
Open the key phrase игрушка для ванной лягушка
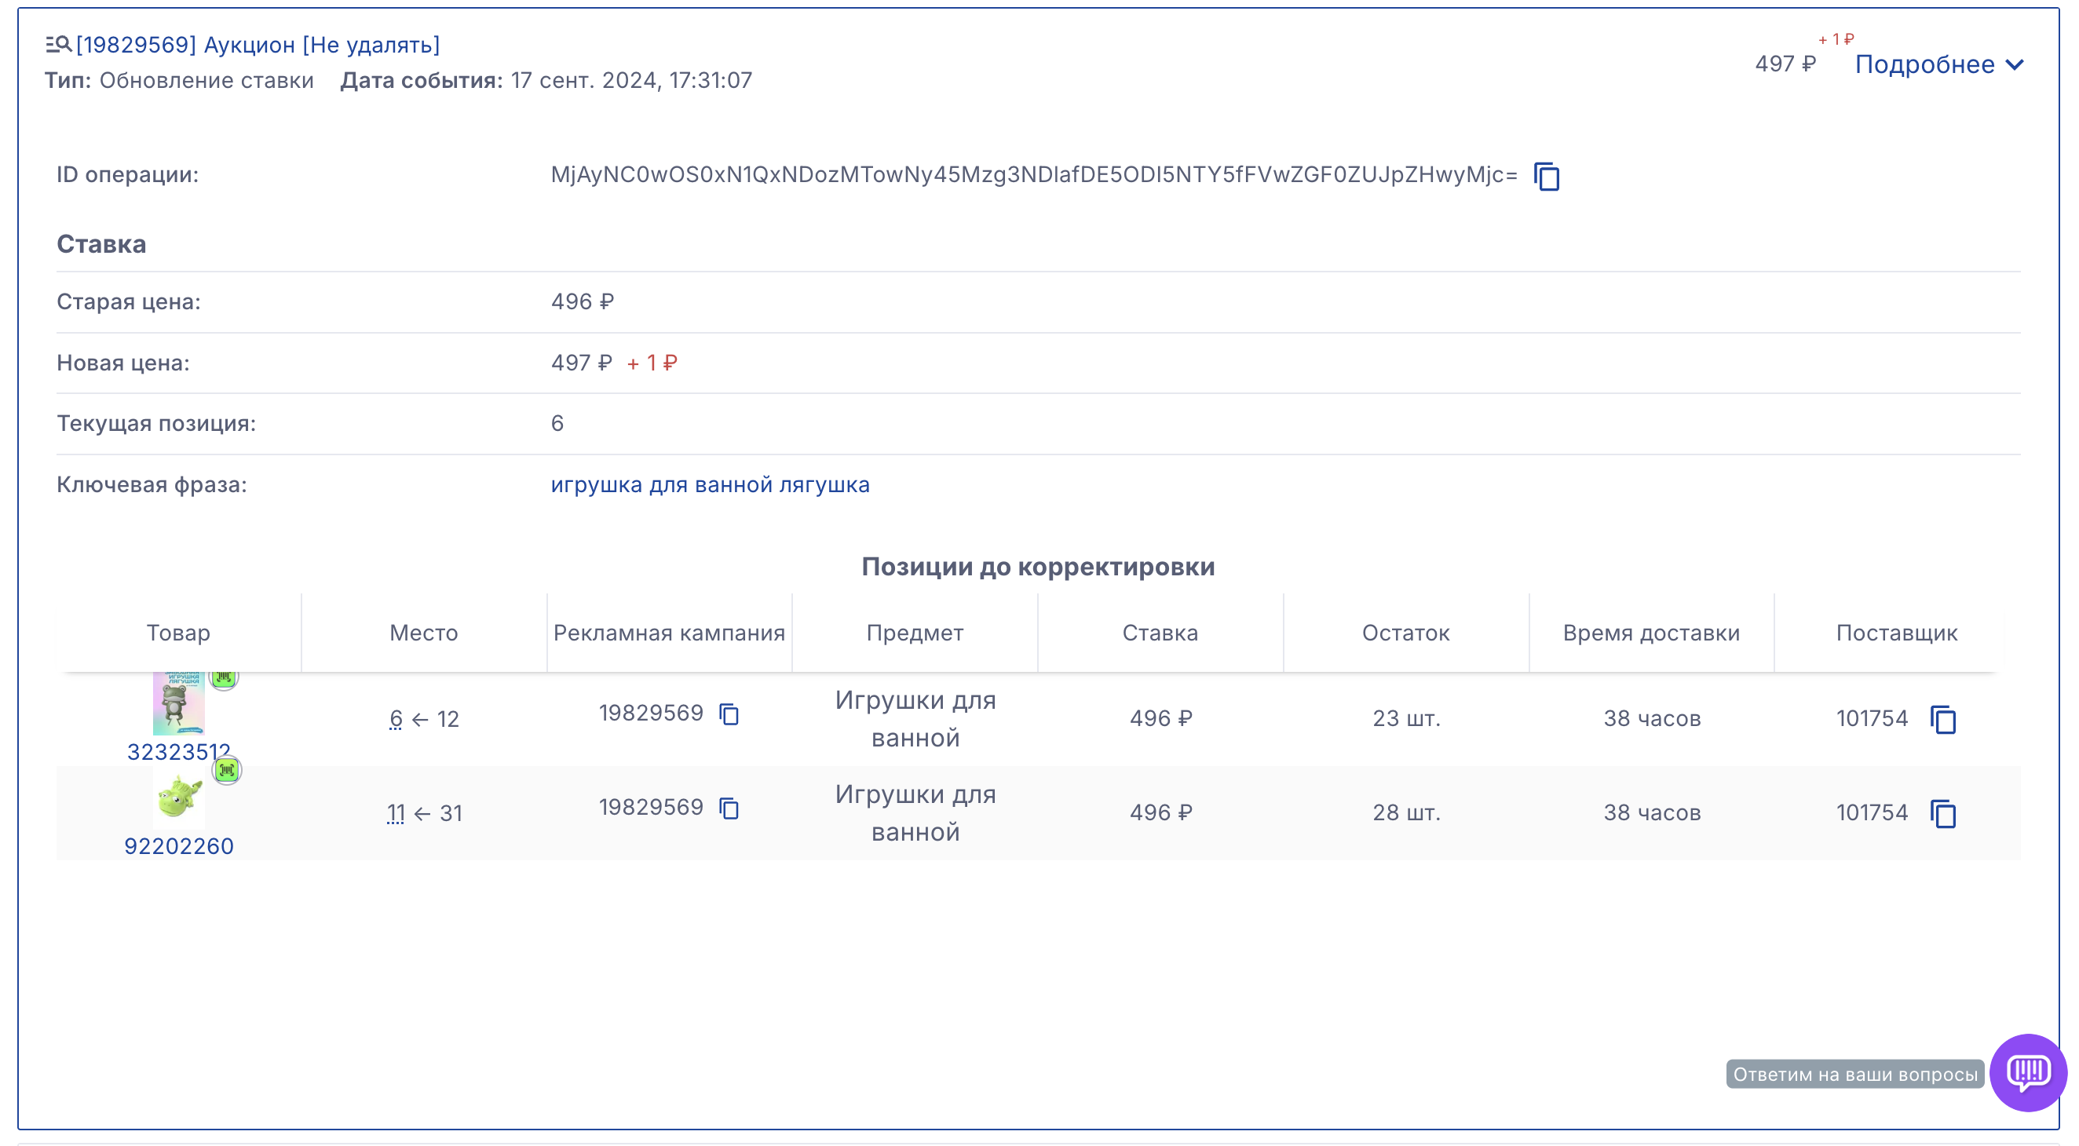pos(710,484)
